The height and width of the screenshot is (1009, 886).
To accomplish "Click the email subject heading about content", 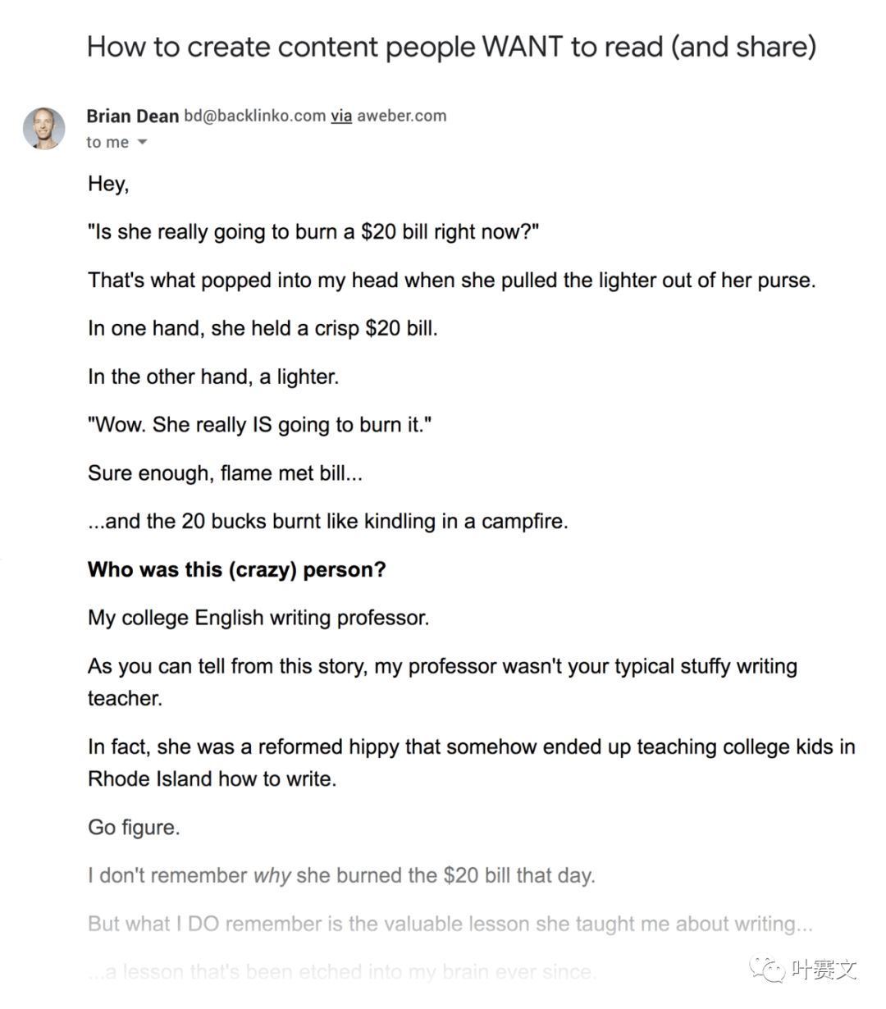I will [x=452, y=46].
